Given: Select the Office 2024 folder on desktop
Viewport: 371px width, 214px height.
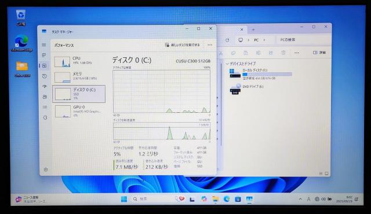Looking at the screenshot, I should [x=22, y=69].
